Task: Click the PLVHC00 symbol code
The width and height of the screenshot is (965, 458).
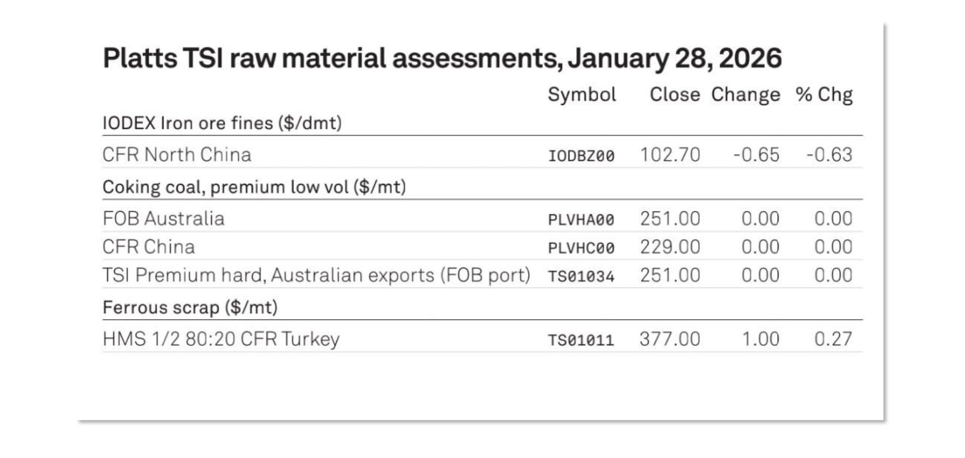Action: click(x=581, y=248)
